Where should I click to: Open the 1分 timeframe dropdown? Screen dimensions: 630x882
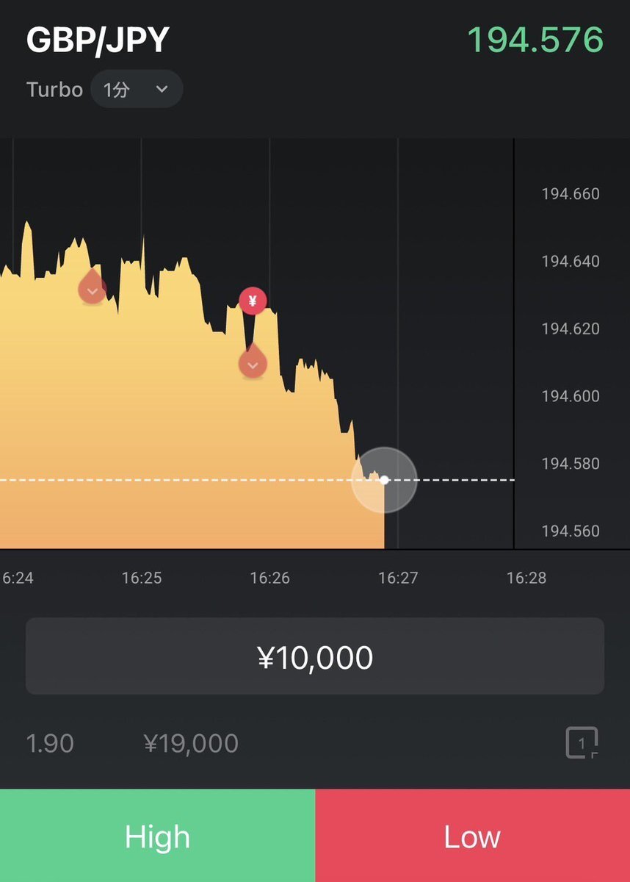tap(137, 90)
